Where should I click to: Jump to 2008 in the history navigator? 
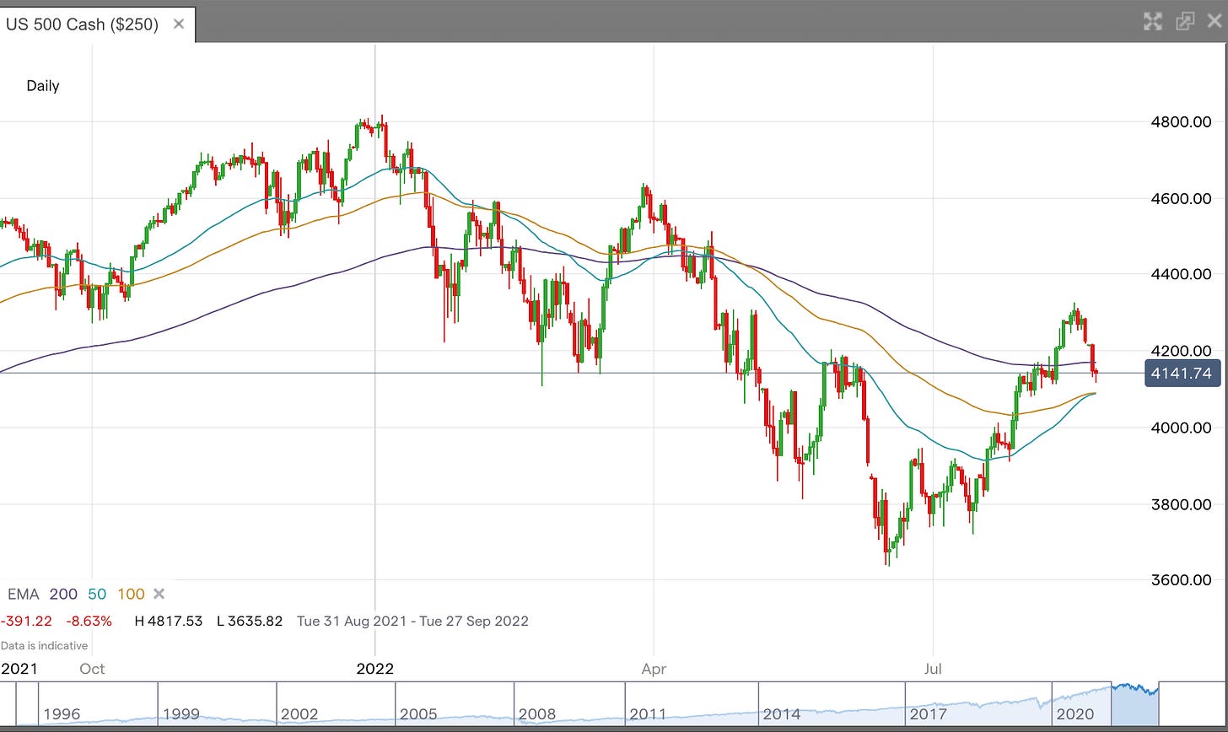pyautogui.click(x=536, y=713)
